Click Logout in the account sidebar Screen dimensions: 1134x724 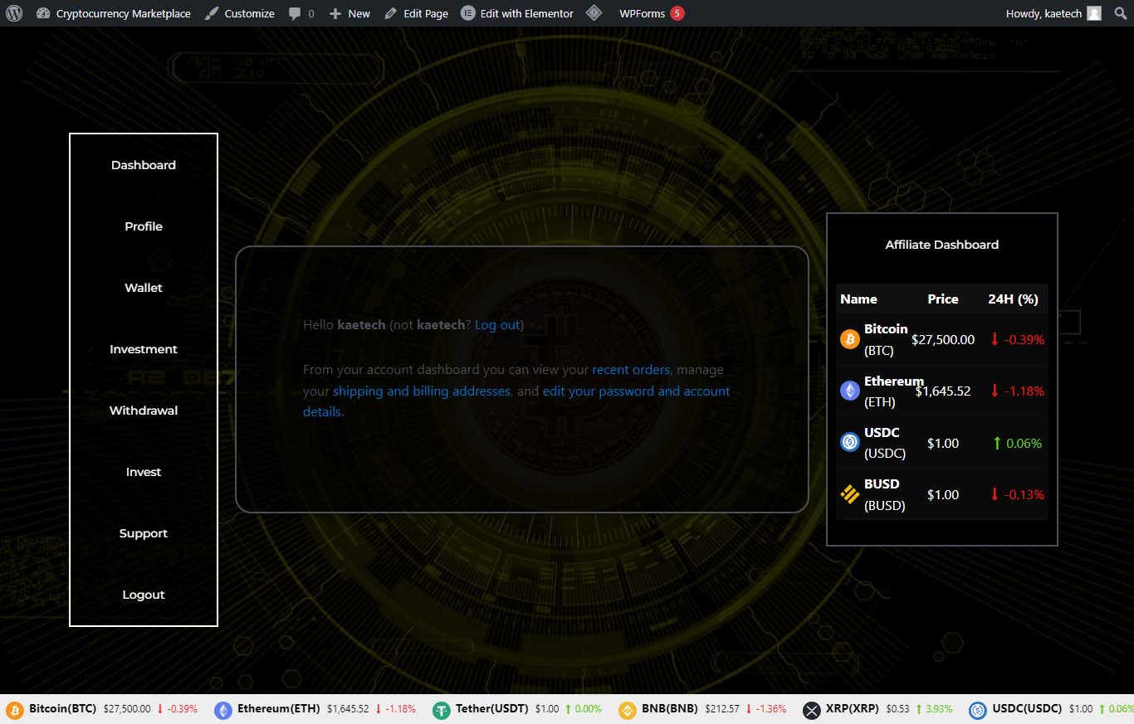coord(144,595)
